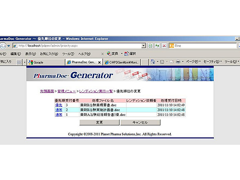Click the Bing search provider icon

click(172, 46)
